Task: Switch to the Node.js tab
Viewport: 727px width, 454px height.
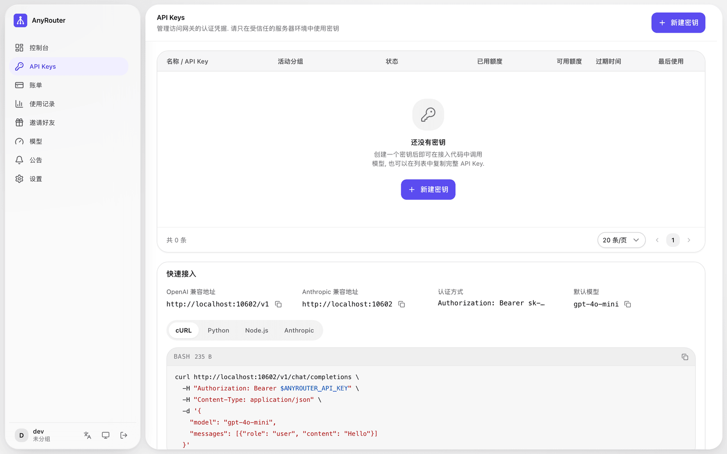Action: coord(257,331)
